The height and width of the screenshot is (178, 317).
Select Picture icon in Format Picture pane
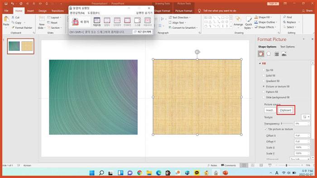point(284,54)
